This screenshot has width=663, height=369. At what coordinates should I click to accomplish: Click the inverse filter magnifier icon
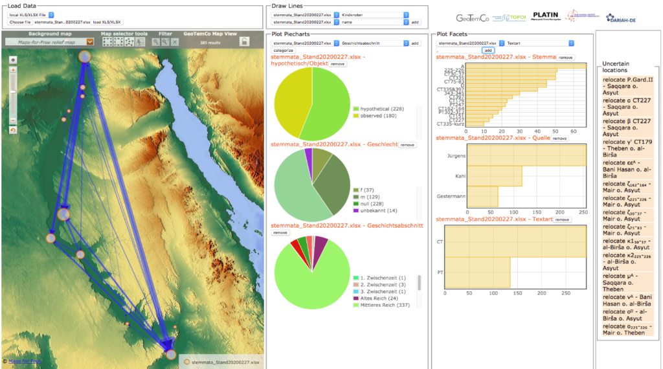pyautogui.click(x=165, y=42)
